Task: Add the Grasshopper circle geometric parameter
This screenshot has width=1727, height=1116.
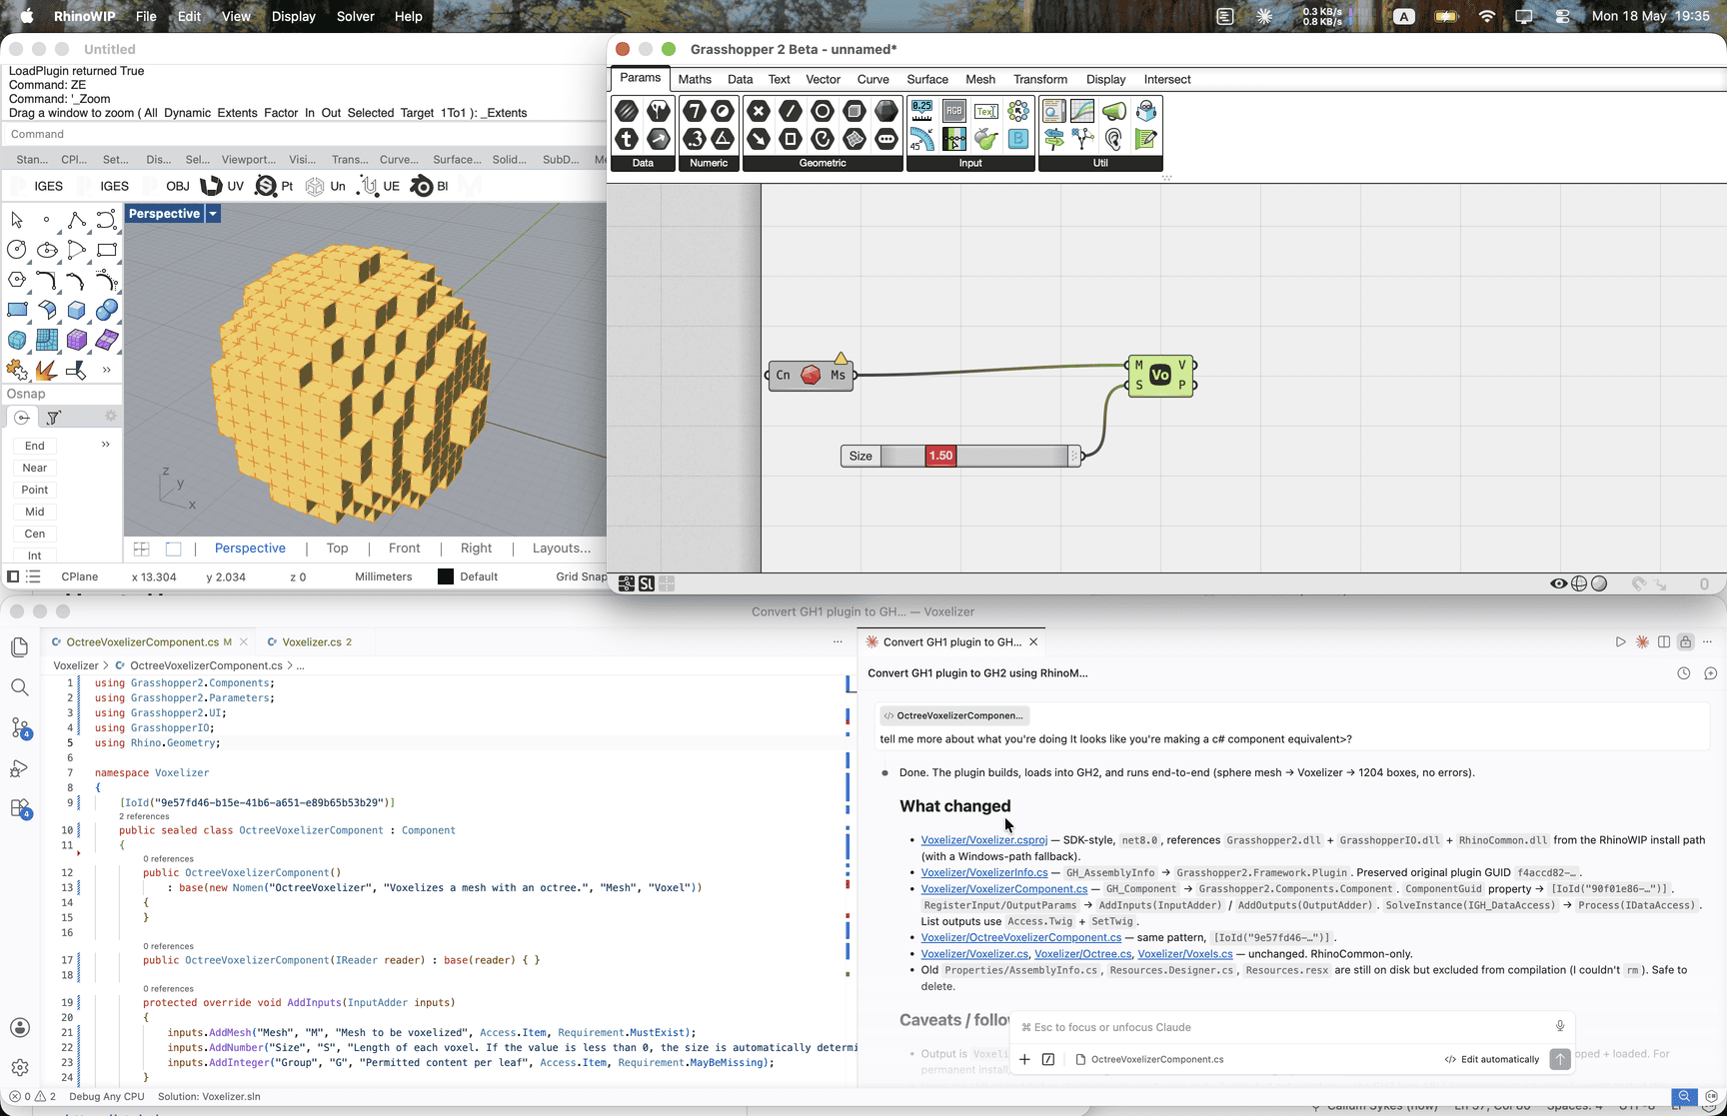Action: tap(823, 111)
